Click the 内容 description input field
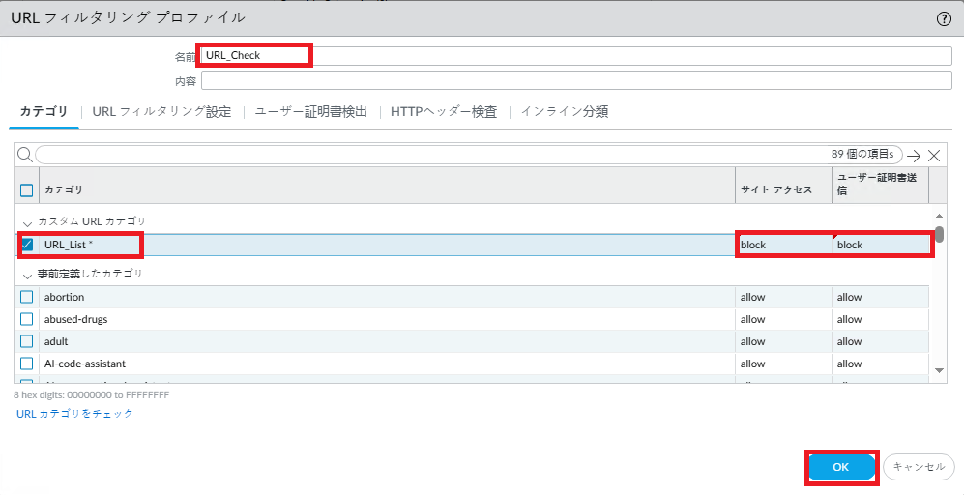The image size is (964, 495). [x=575, y=80]
